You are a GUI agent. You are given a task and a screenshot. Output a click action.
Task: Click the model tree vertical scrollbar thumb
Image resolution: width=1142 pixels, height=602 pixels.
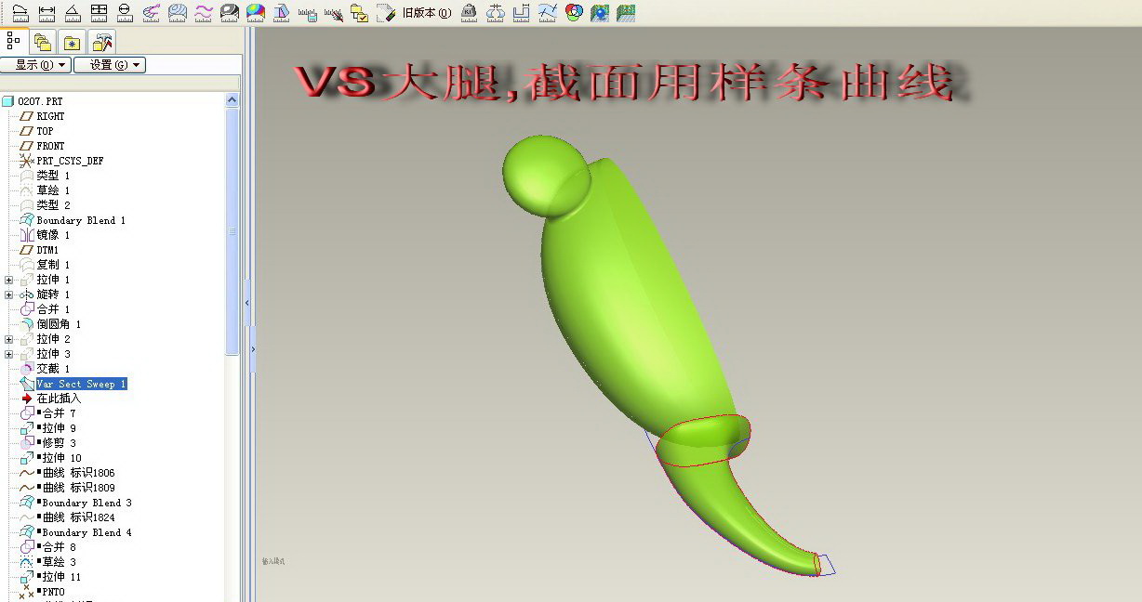(x=232, y=231)
